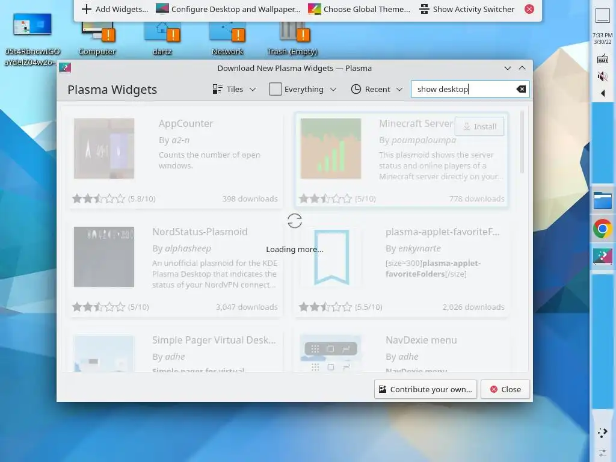
Task: Click the 'Minecraft Server' title text
Action: pyautogui.click(x=416, y=123)
